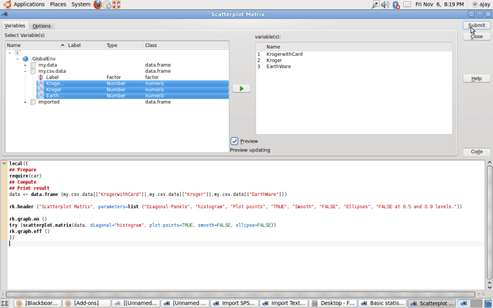Click the Help button
This screenshot has height=308, width=493.
[476, 79]
